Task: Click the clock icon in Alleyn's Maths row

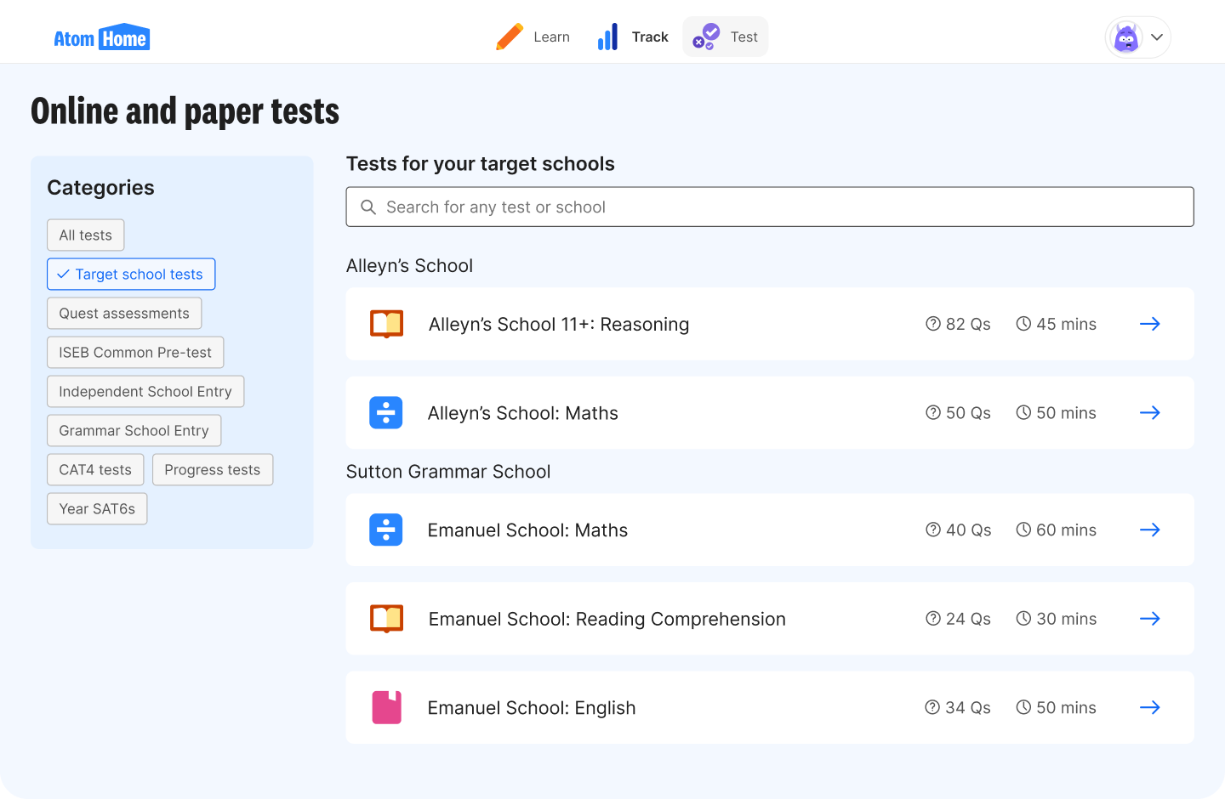Action: 1023,413
